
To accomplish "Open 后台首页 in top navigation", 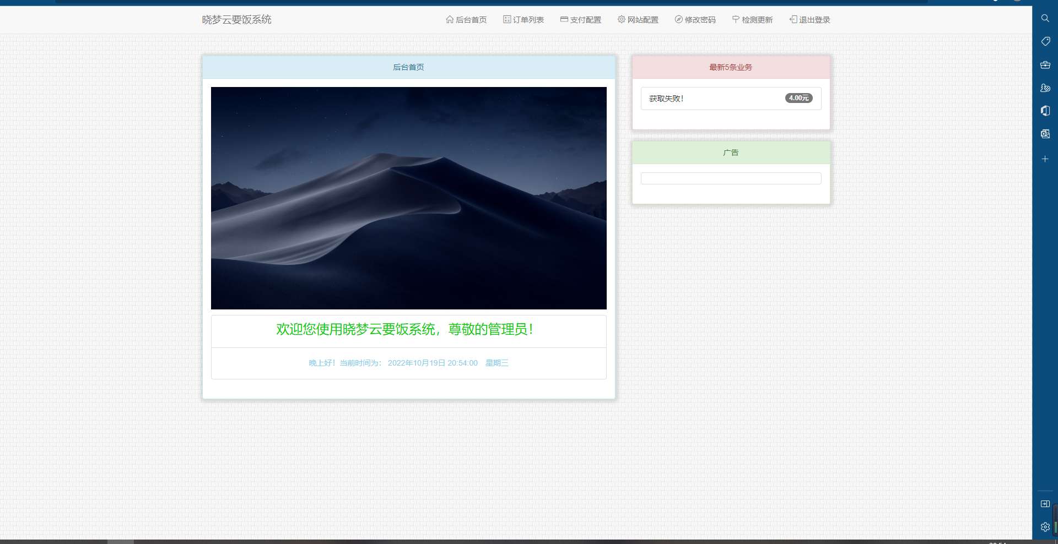I will tap(466, 20).
